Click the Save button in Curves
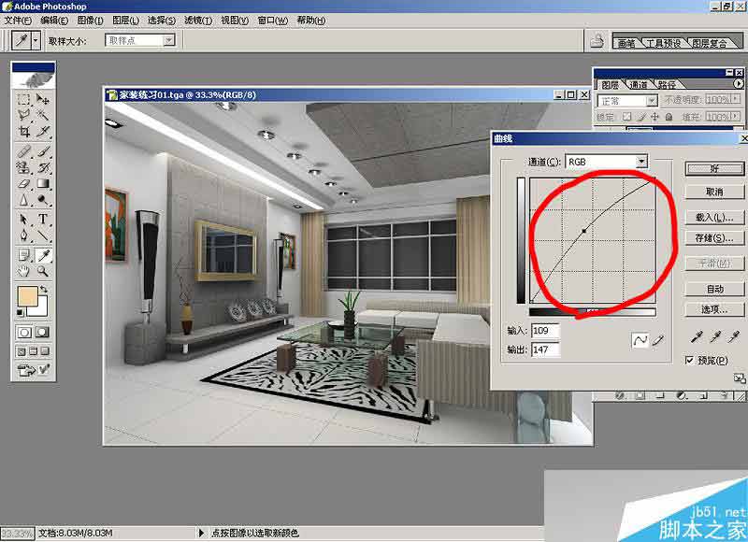Image resolution: width=748 pixels, height=542 pixels. 714,238
